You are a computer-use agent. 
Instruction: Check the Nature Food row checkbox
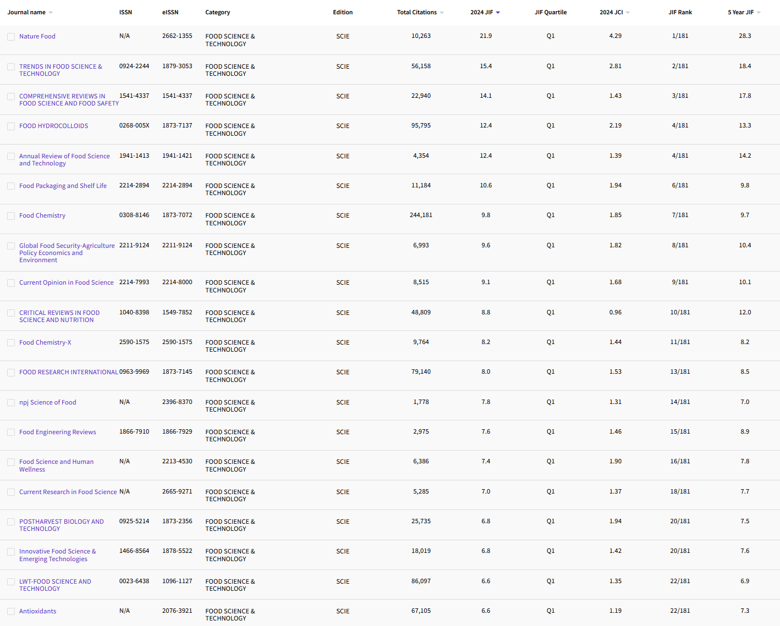[11, 37]
